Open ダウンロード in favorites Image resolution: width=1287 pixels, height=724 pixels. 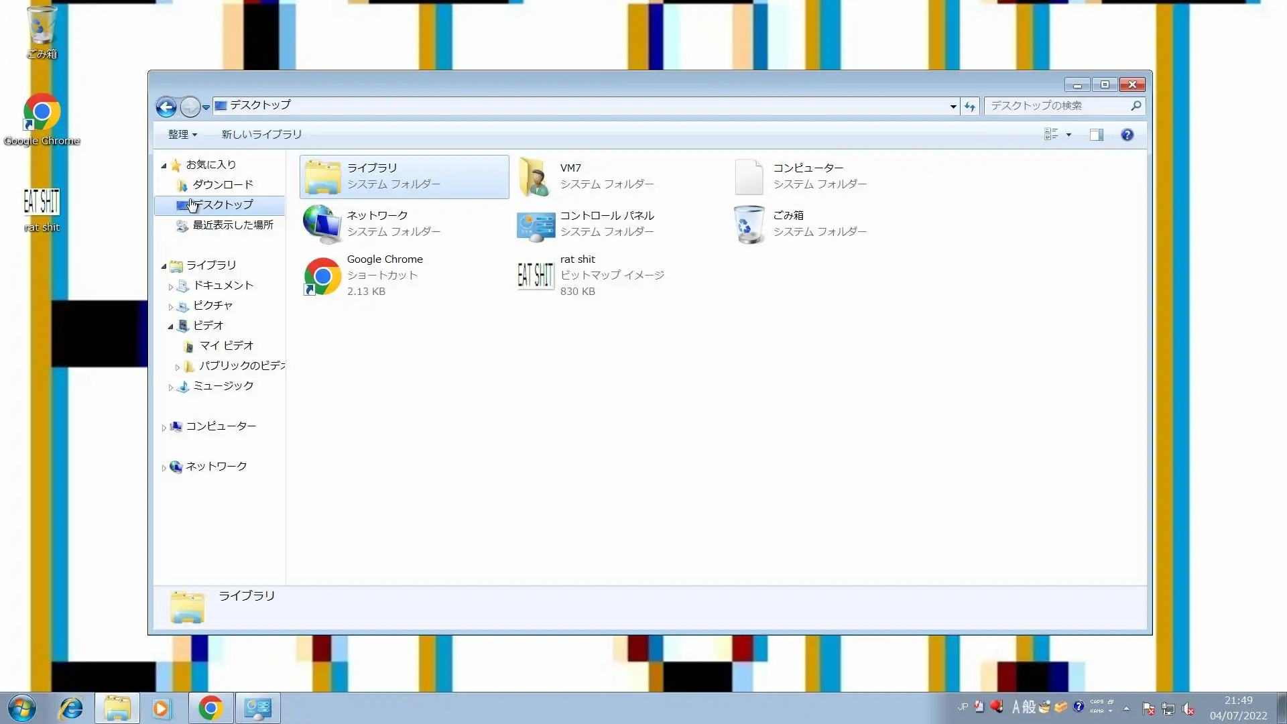[x=223, y=184]
